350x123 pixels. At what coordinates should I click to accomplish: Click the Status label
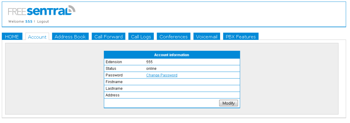[x=111, y=68]
